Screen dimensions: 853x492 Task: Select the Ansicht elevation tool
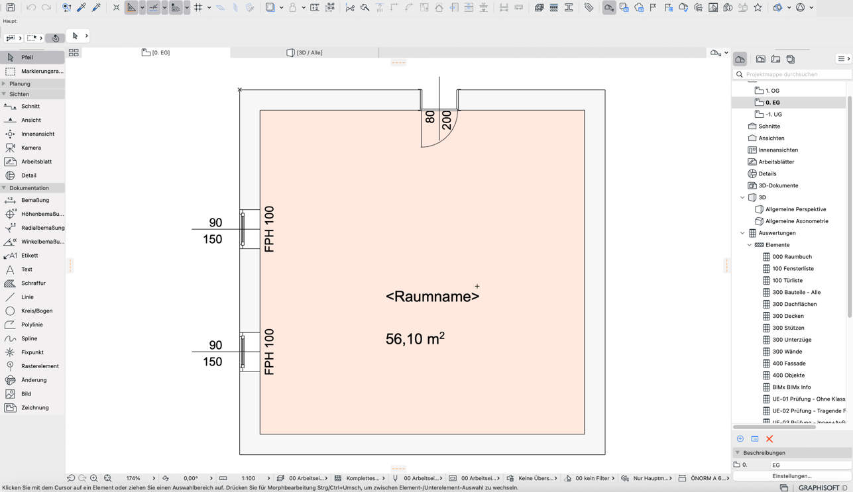point(32,120)
